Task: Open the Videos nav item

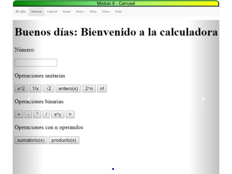Action: click(x=106, y=12)
